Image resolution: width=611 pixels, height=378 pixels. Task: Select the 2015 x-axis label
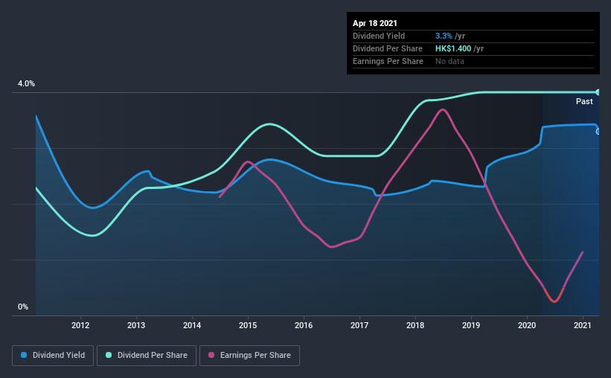(x=248, y=325)
